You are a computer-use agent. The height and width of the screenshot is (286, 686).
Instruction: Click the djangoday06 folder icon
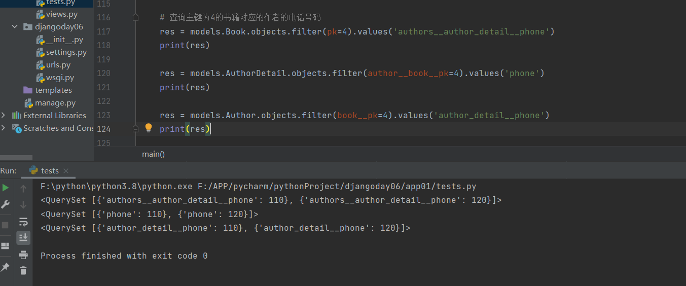[28, 27]
